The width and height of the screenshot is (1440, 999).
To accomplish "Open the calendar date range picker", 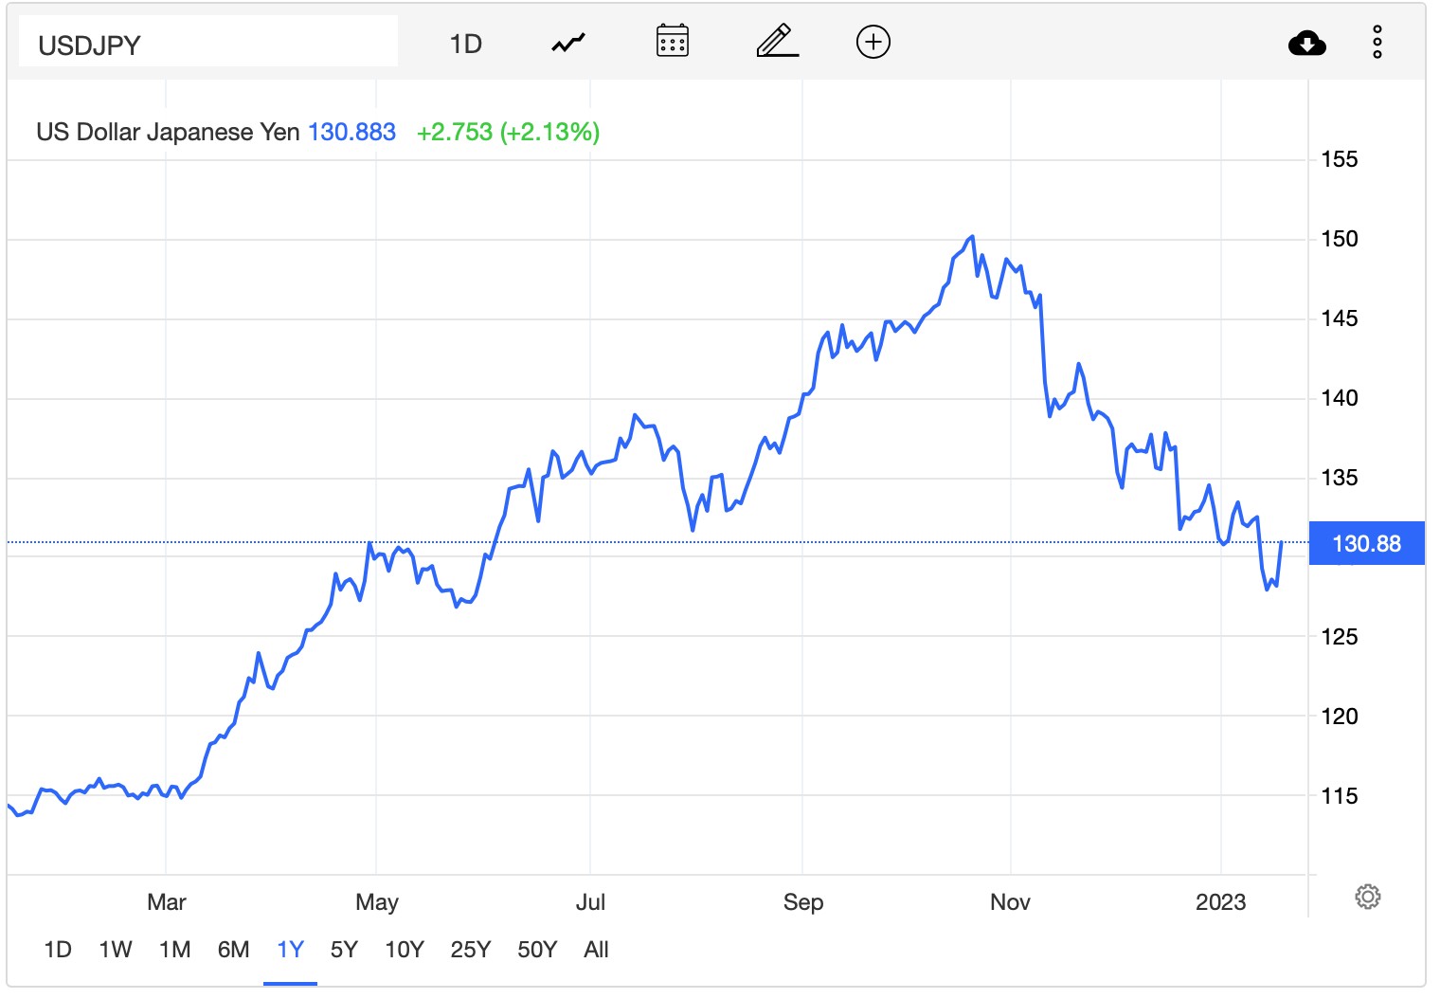I will (x=673, y=42).
